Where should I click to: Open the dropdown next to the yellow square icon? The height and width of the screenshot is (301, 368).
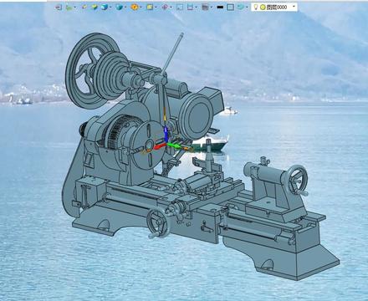tap(156, 7)
